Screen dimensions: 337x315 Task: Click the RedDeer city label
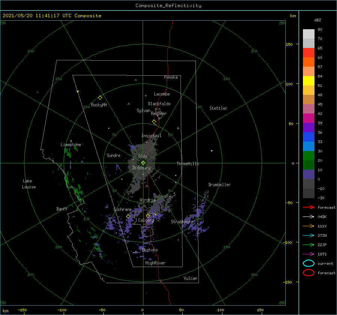[x=159, y=113]
